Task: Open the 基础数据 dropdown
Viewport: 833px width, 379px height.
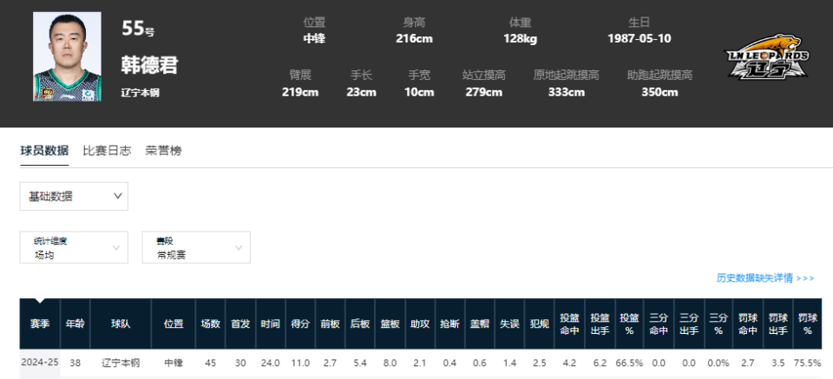Action: point(74,197)
